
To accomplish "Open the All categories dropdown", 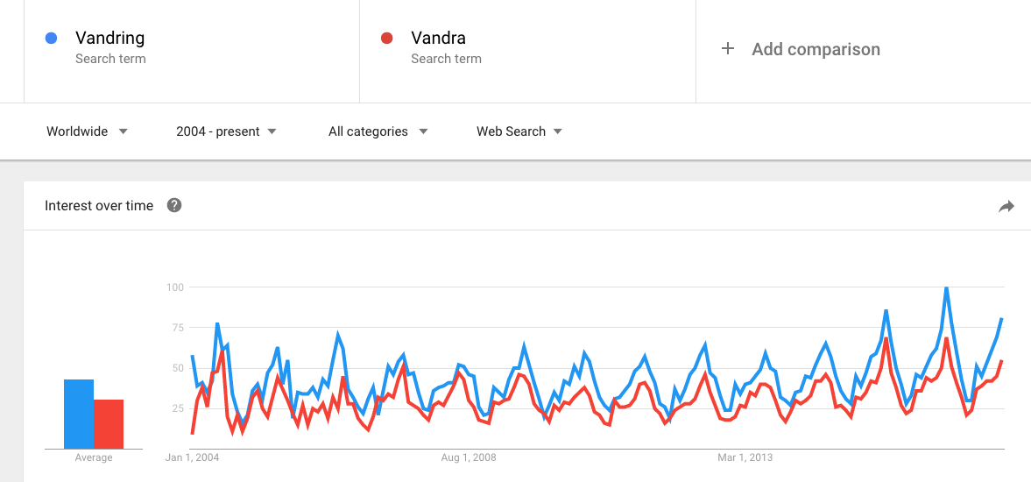I will click(x=378, y=131).
